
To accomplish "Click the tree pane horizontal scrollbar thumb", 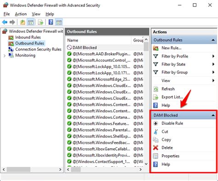I will pos(18,169).
